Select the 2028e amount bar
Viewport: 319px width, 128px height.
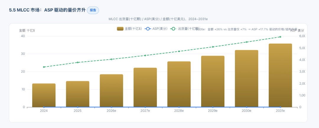[x=179, y=84]
